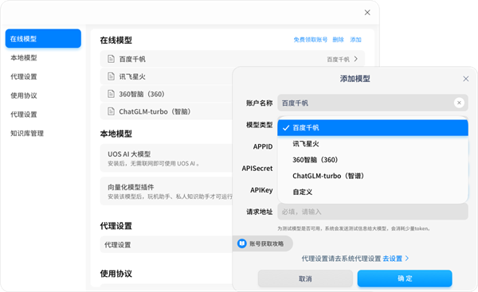Clear the 账户名称 field with its X icon
Image resolution: width=478 pixels, height=292 pixels.
point(459,103)
